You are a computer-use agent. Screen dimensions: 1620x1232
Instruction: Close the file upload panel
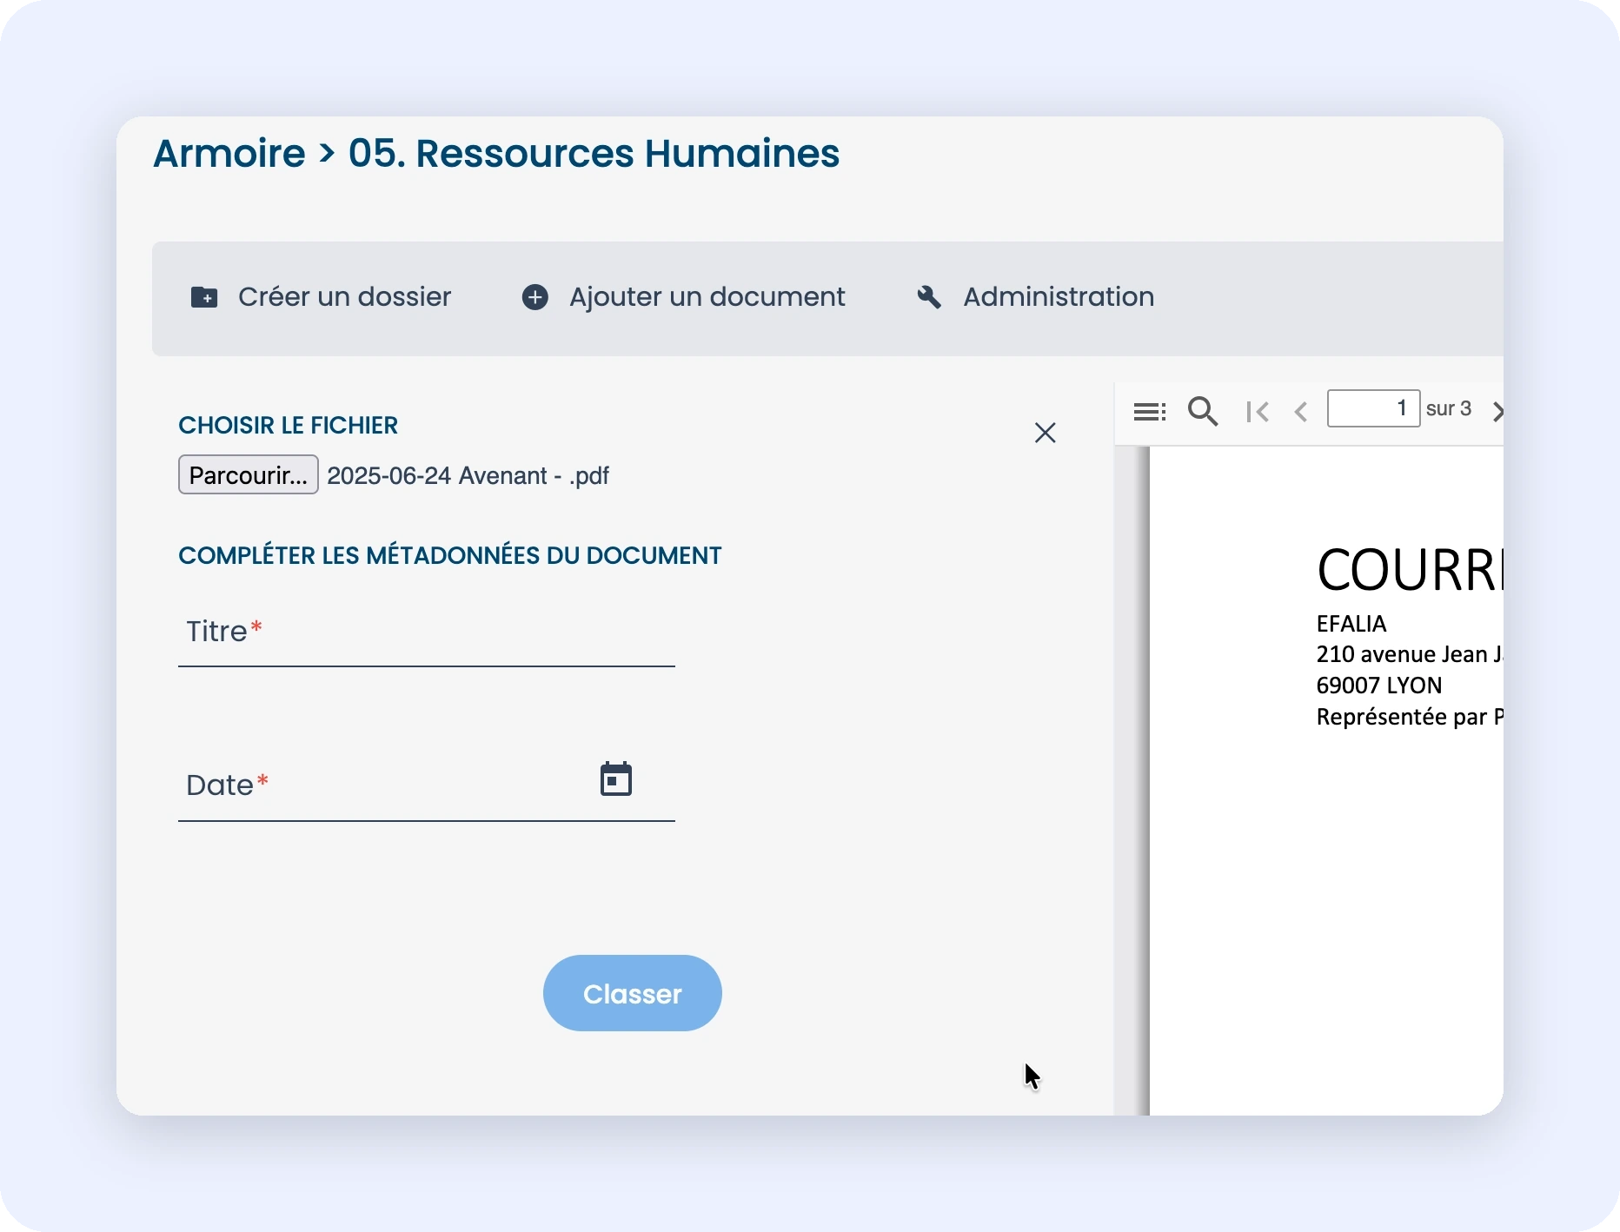coord(1046,433)
